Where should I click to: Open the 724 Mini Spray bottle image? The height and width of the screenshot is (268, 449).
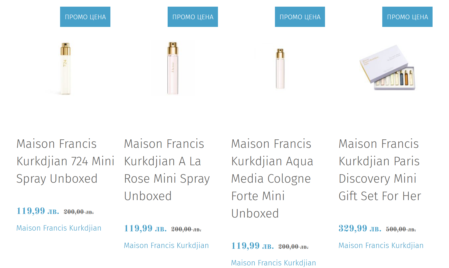(x=65, y=69)
